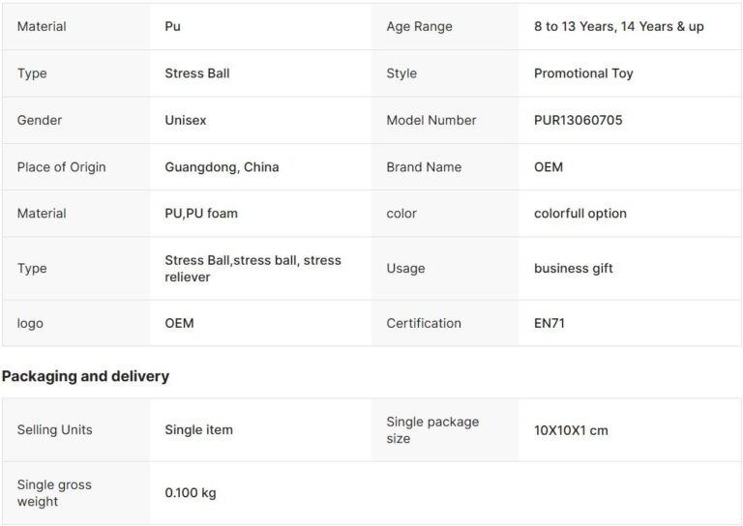The height and width of the screenshot is (526, 743).
Task: Select model number PUR13060705
Action: pyautogui.click(x=579, y=120)
